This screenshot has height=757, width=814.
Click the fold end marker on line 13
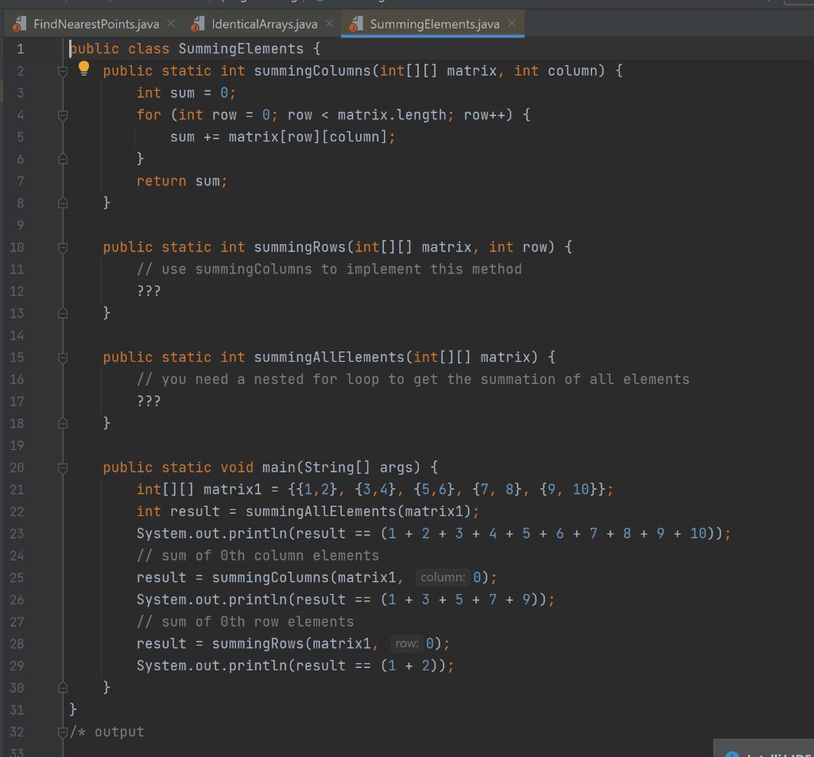(x=63, y=313)
